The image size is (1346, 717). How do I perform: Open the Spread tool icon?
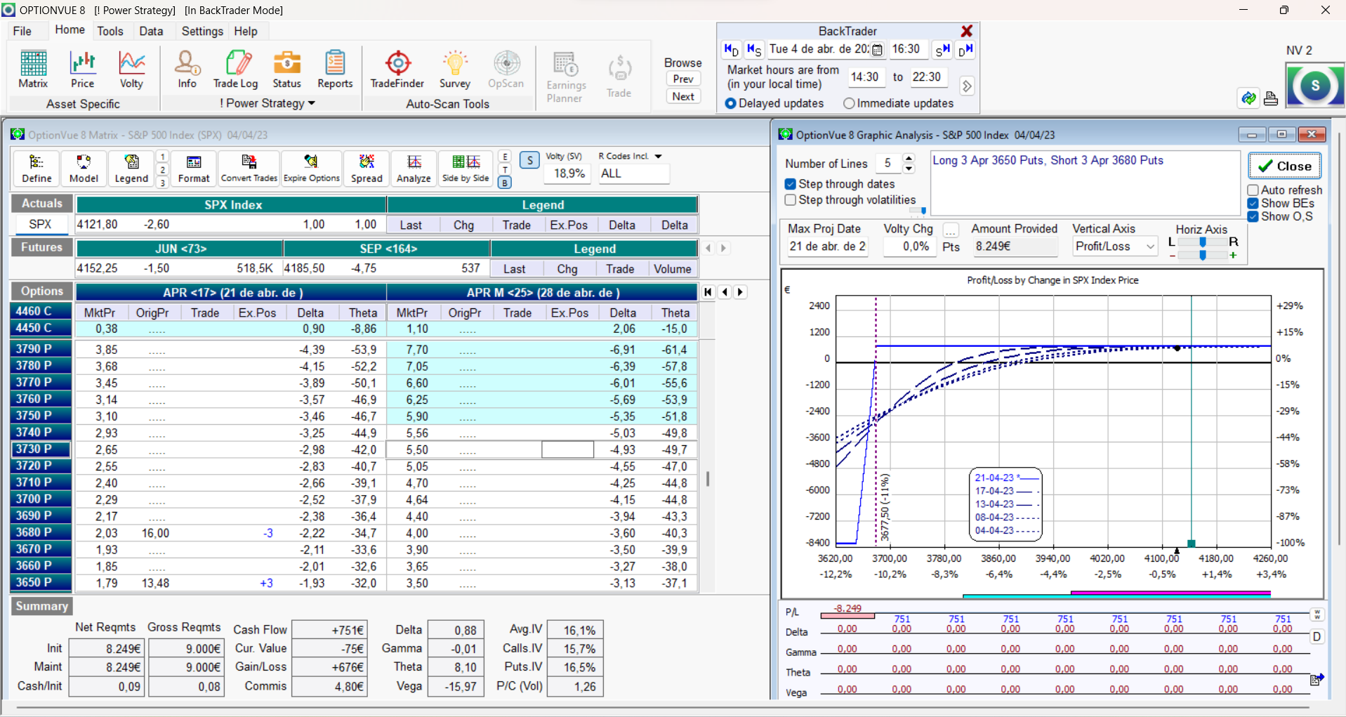pyautogui.click(x=367, y=169)
